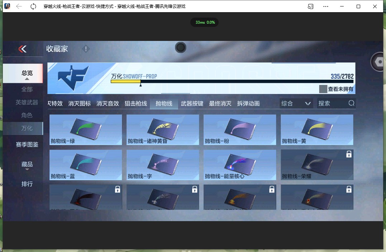This screenshot has height=252, width=386.
Task: Select 英雄武器 in the sidebar
Action: click(x=27, y=102)
